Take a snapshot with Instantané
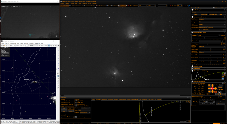The image size is (227, 124). tap(115, 6)
